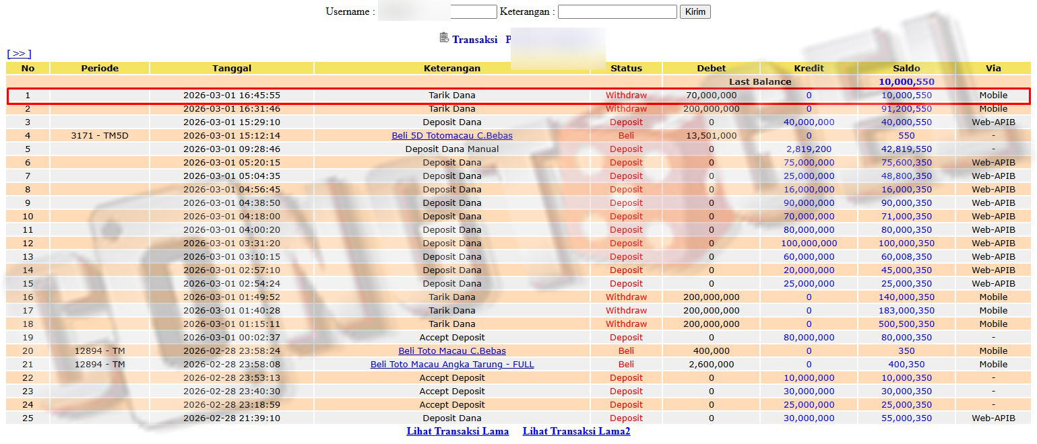Viewport: 1037px width, 444px height.
Task: Select Deposit Dana Manual description
Action: [x=452, y=149]
